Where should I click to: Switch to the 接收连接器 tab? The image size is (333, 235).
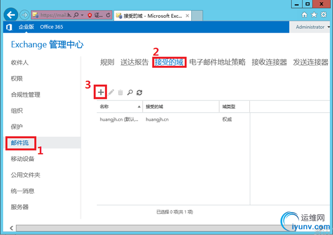[x=269, y=62]
